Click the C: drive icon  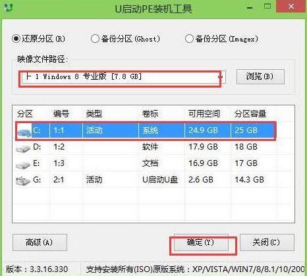click(x=24, y=131)
